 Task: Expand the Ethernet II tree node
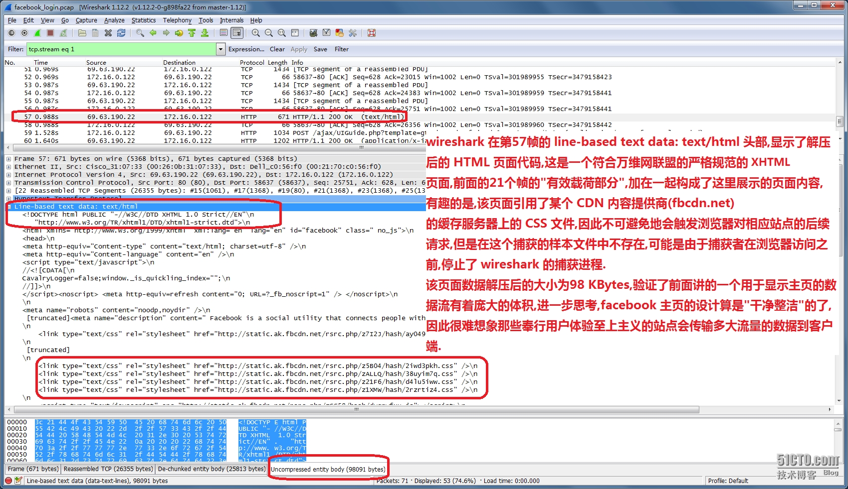(x=8, y=167)
